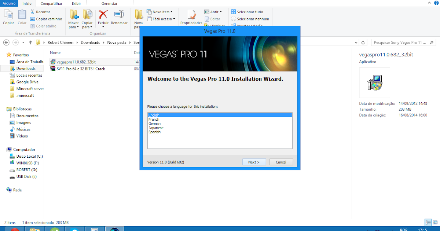Select vegaspro11.0.682_32bit installer file
The height and width of the screenshot is (231, 440).
(x=73, y=62)
